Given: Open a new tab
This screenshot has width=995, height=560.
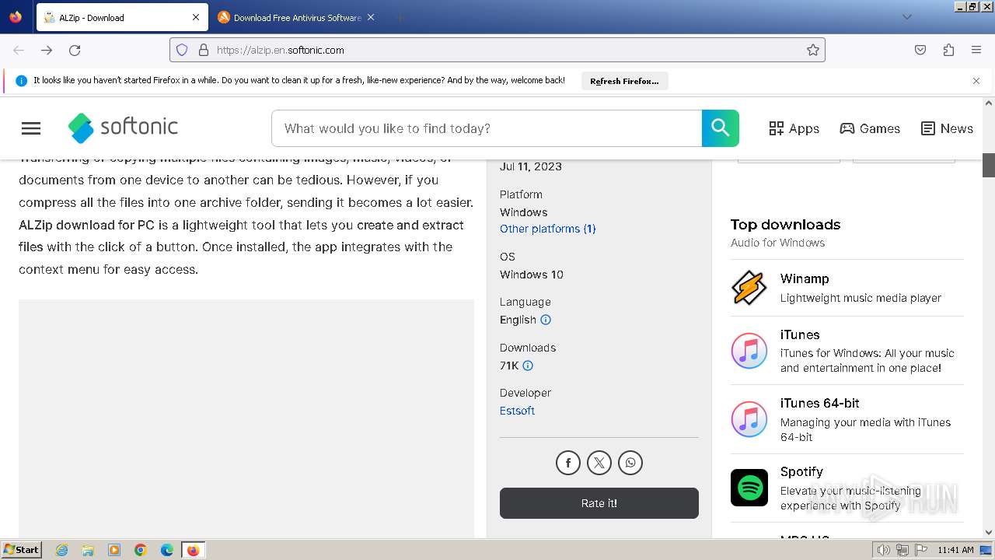Looking at the screenshot, I should [400, 17].
